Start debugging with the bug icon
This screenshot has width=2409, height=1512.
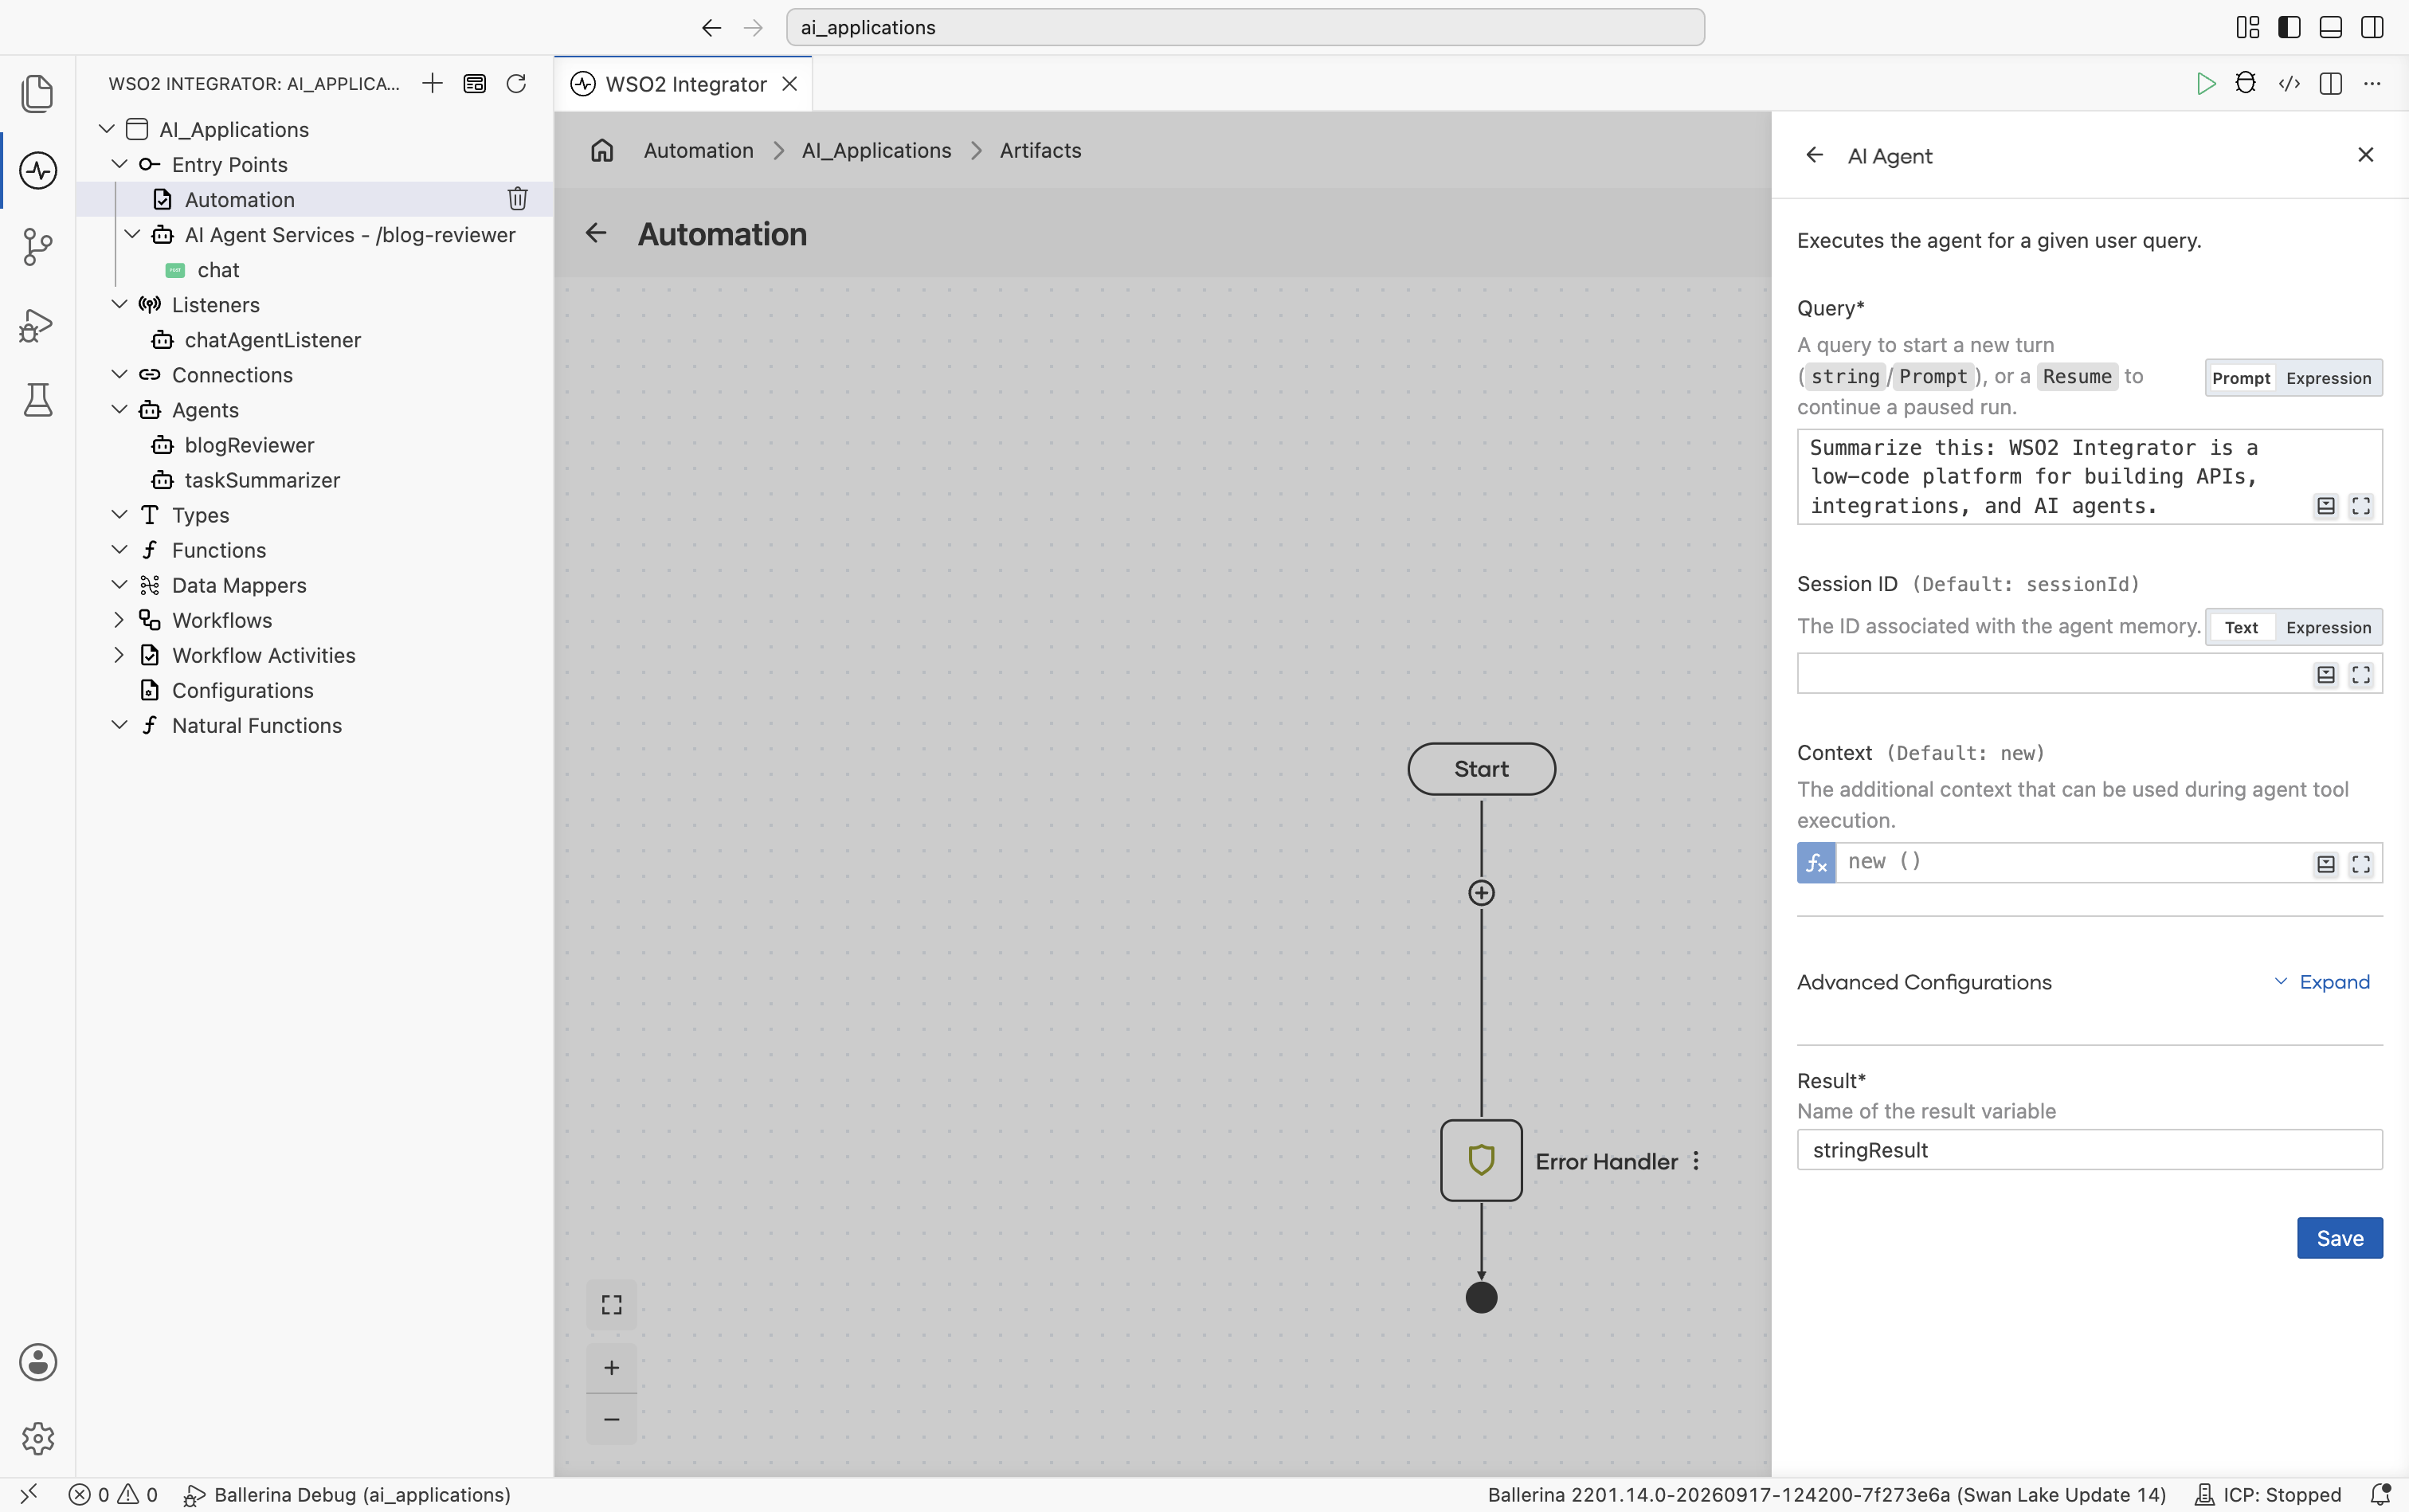coord(2246,83)
